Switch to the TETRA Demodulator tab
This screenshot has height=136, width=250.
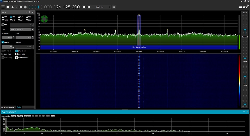click(x=8, y=107)
